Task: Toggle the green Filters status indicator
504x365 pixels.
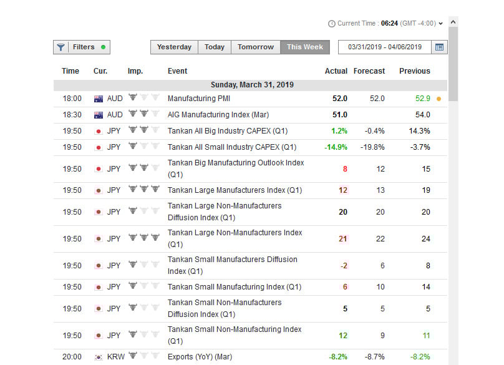Action: click(x=103, y=47)
